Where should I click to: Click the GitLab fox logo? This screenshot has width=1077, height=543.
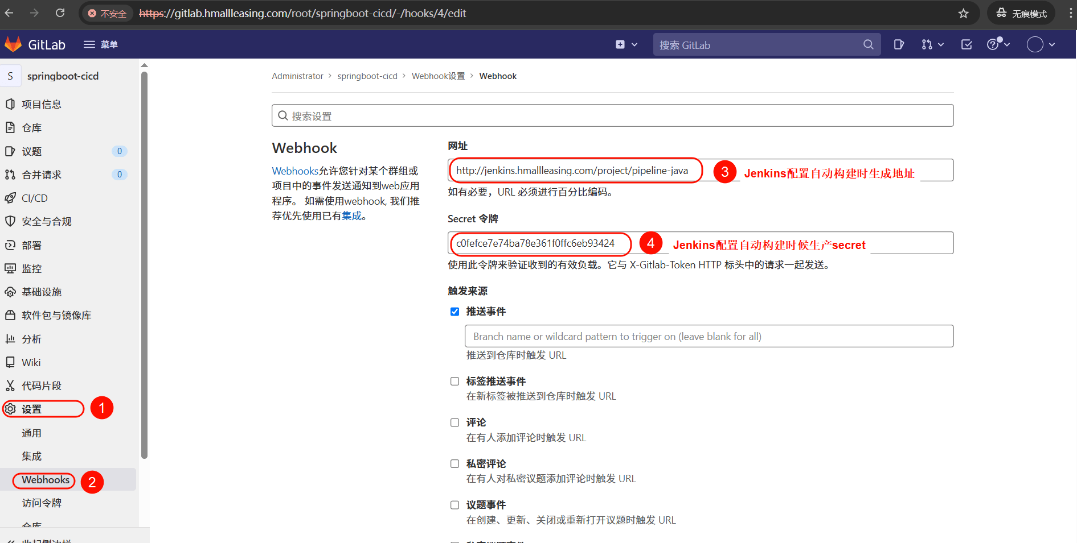(13, 44)
